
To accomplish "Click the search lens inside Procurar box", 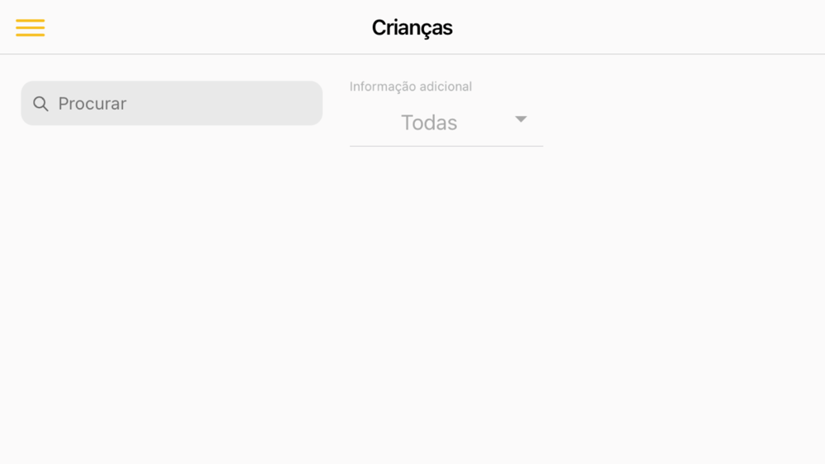I will pos(40,104).
